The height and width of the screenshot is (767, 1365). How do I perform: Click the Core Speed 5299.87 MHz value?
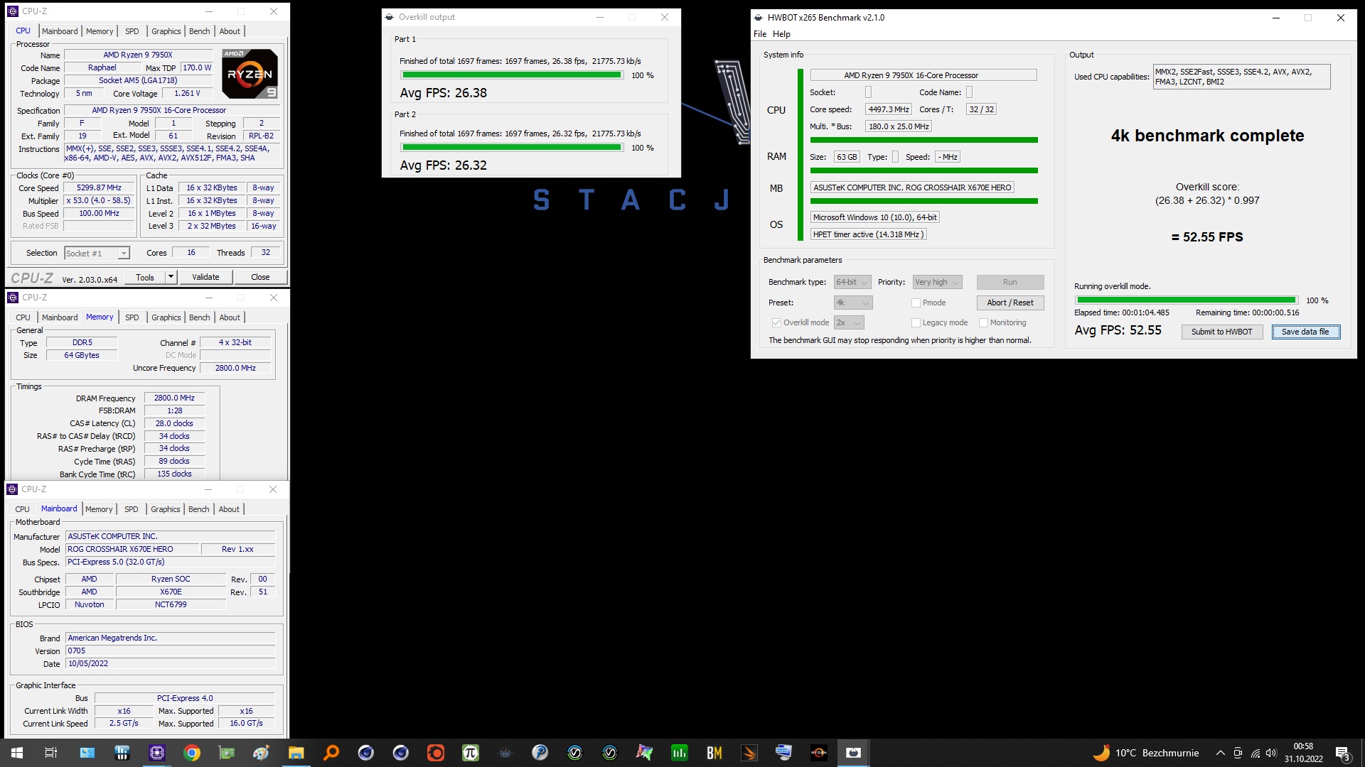tap(99, 188)
